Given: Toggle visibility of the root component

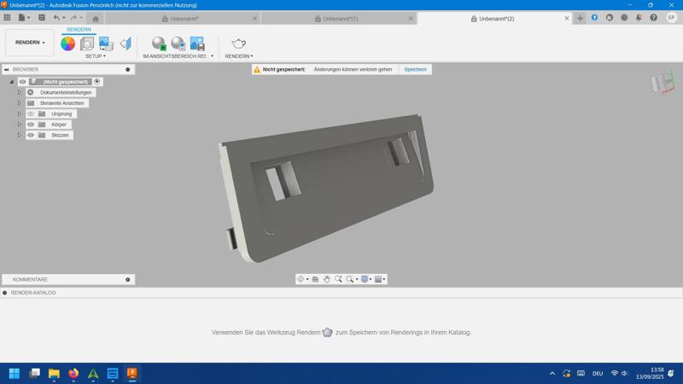Looking at the screenshot, I should (23, 82).
